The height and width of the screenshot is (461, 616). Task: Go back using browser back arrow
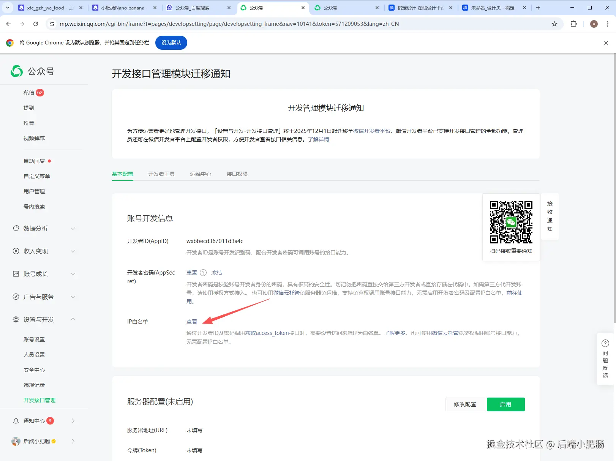[x=8, y=24]
